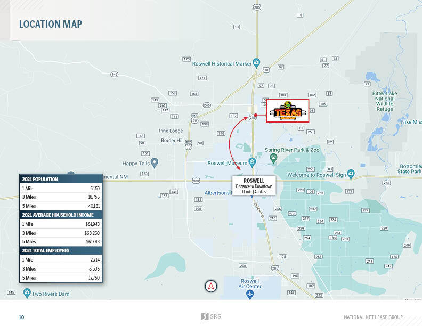Click the SRS logo in the footer
The width and height of the screenshot is (422, 326).
[x=211, y=316]
